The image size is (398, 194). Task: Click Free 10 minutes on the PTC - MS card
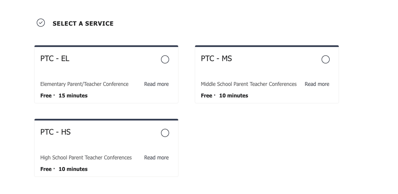[224, 95]
